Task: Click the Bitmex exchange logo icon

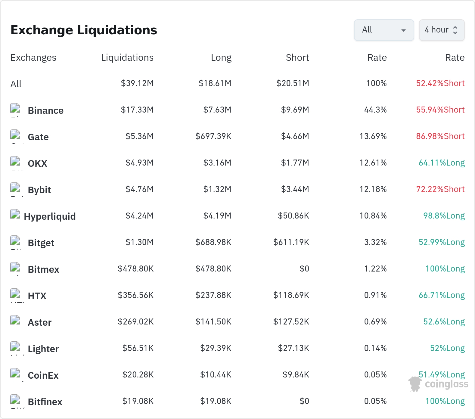Action: point(15,269)
